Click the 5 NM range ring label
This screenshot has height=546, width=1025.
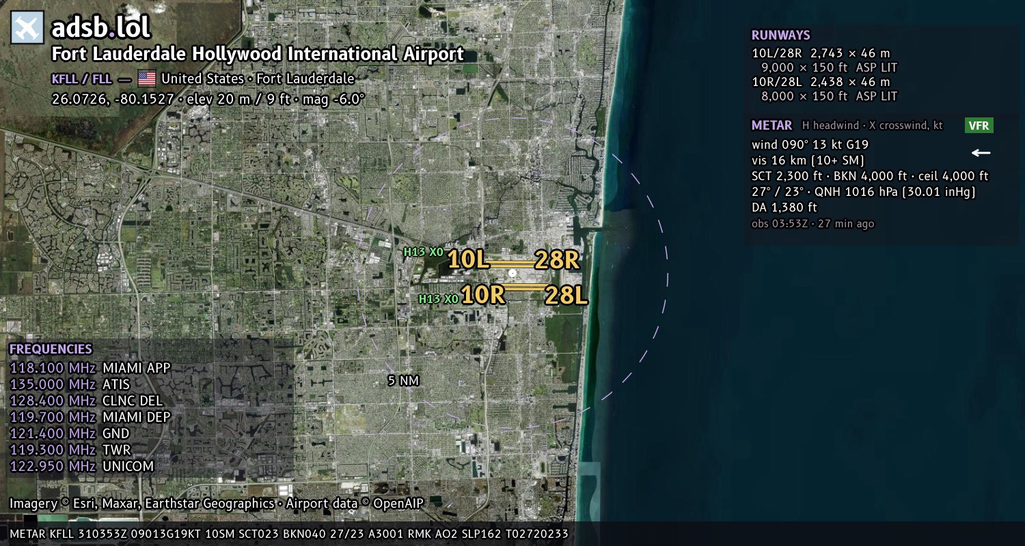(403, 381)
